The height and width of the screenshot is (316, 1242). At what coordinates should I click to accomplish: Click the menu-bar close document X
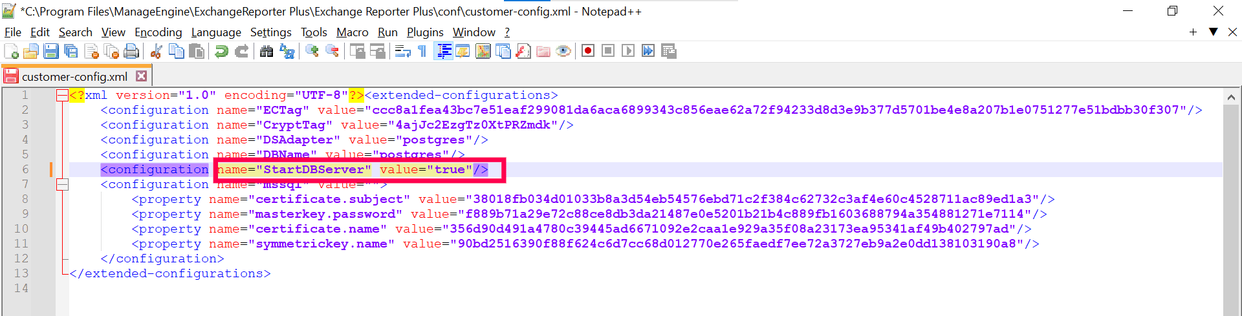[x=1232, y=32]
